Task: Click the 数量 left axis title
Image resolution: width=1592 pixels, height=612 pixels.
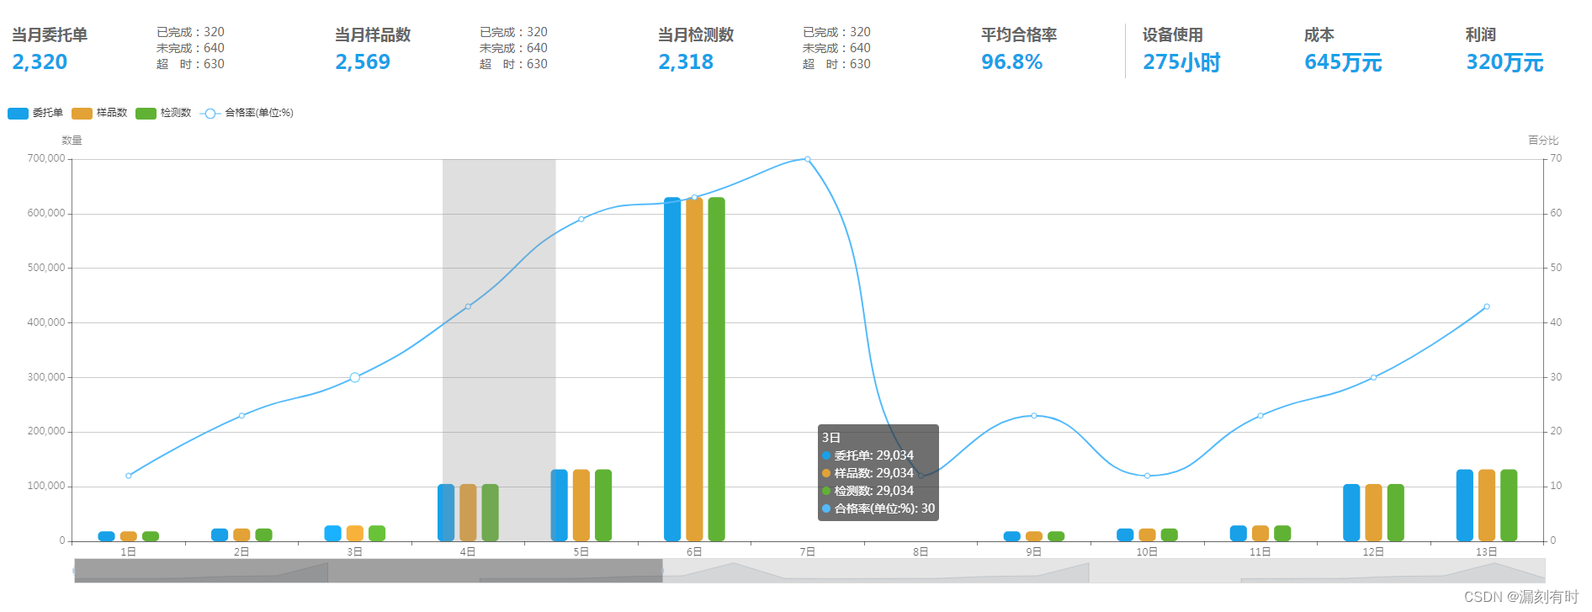Action: [x=72, y=141]
